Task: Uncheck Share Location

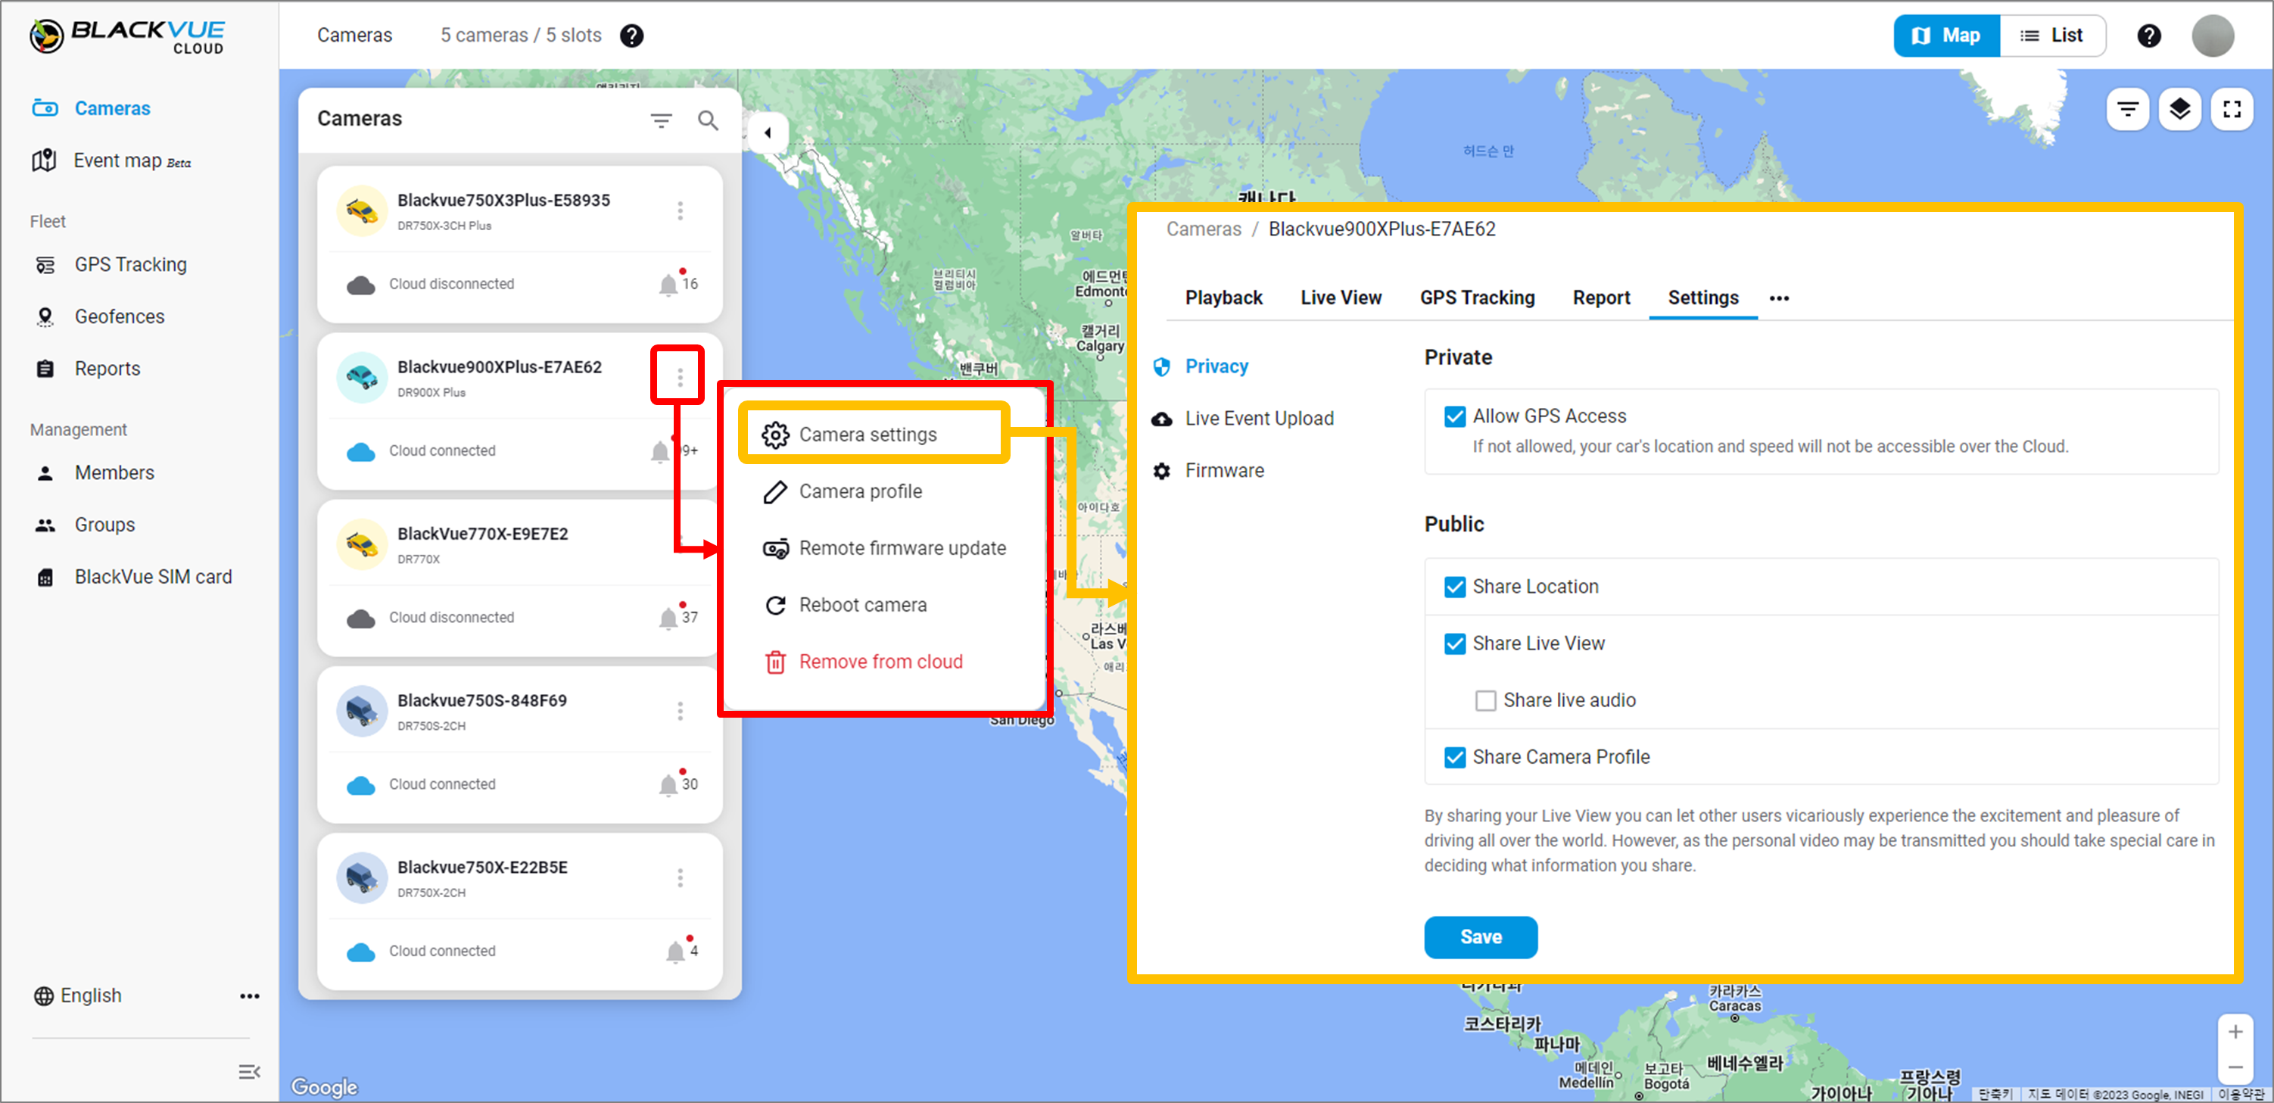Action: tap(1454, 587)
